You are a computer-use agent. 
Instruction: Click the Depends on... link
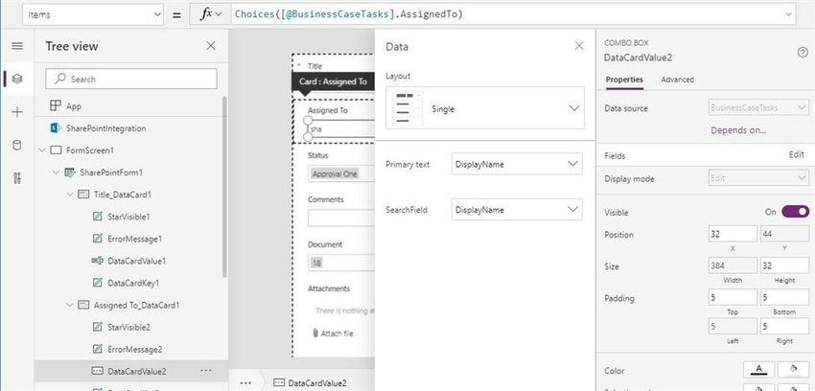pyautogui.click(x=738, y=130)
